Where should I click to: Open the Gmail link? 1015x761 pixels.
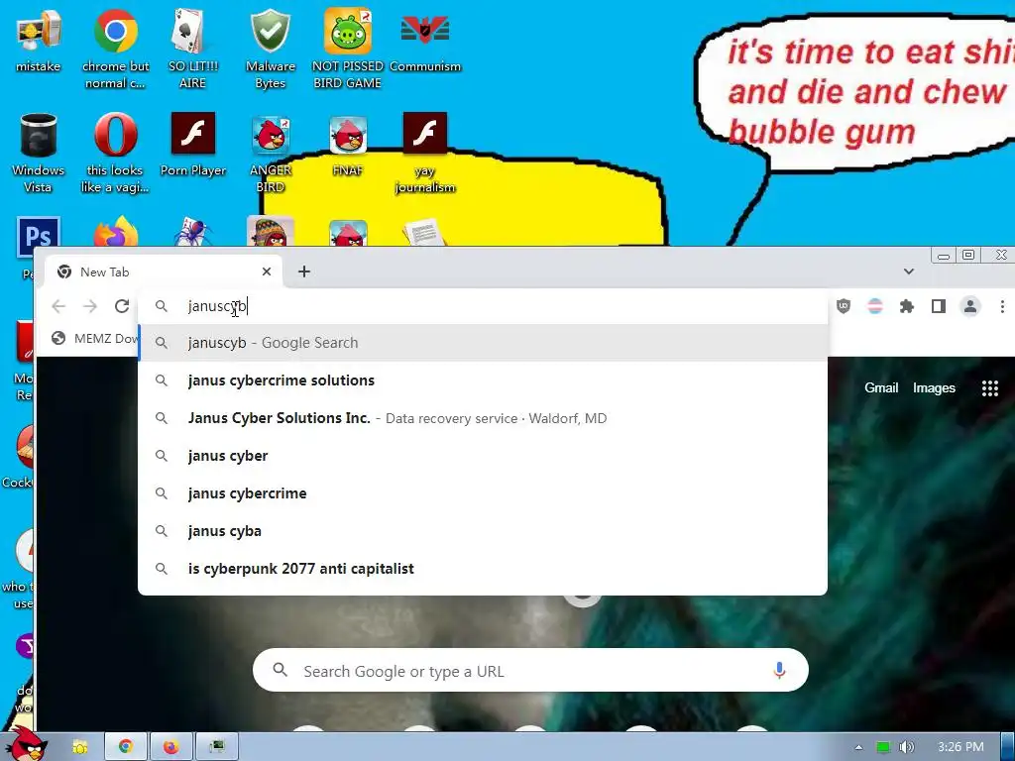pos(881,387)
